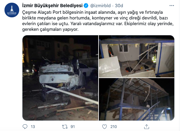Open İzmir Büyükşehir Belediyesi profile avatar

point(12,10)
